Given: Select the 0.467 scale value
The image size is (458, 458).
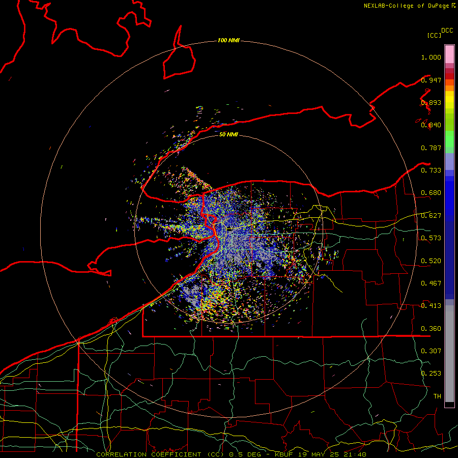Looking at the screenshot, I should pyautogui.click(x=431, y=283).
